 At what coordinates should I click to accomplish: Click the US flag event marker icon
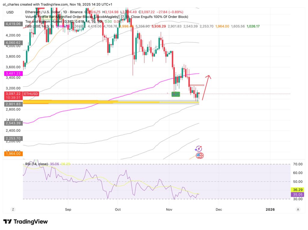199,155
